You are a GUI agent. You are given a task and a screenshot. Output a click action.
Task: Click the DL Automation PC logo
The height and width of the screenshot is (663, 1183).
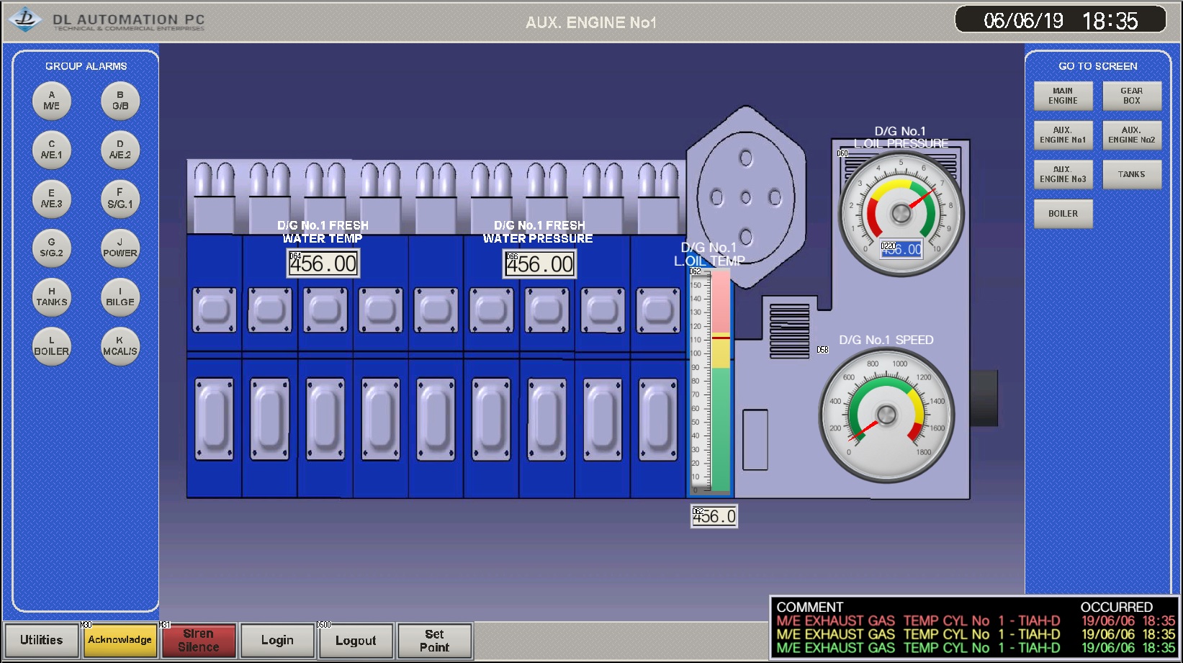(26, 20)
